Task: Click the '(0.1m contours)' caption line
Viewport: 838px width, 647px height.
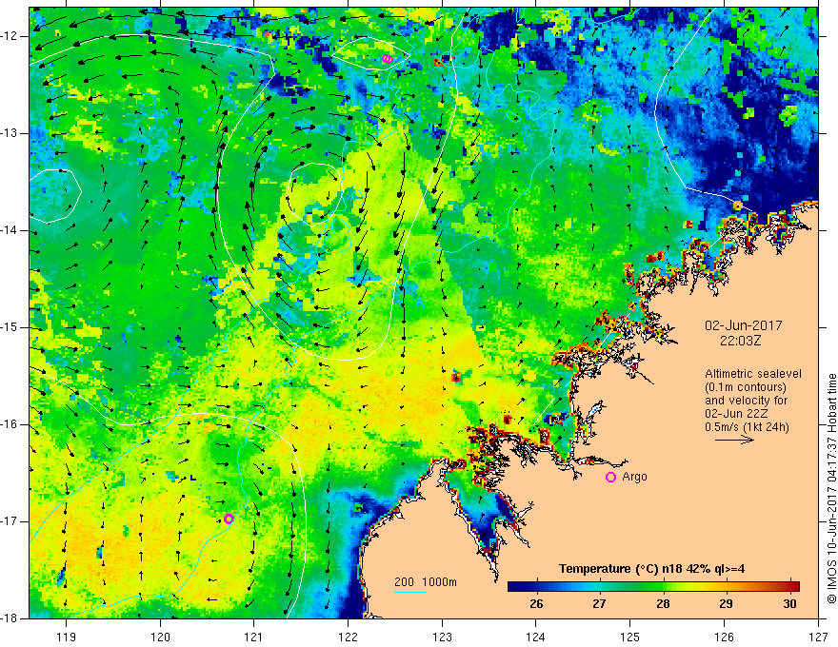Action: (x=746, y=387)
